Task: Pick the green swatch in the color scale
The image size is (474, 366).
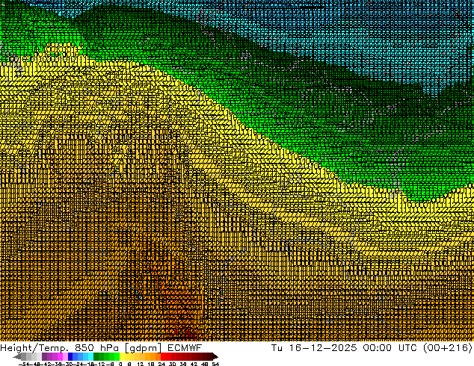Action: click(x=105, y=357)
